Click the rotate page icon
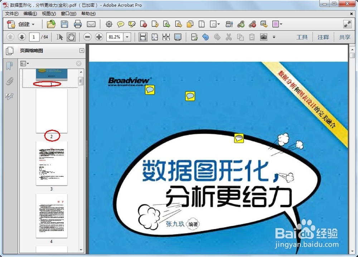Viewport: 358px width, 257px height. pyautogui.click(x=155, y=24)
